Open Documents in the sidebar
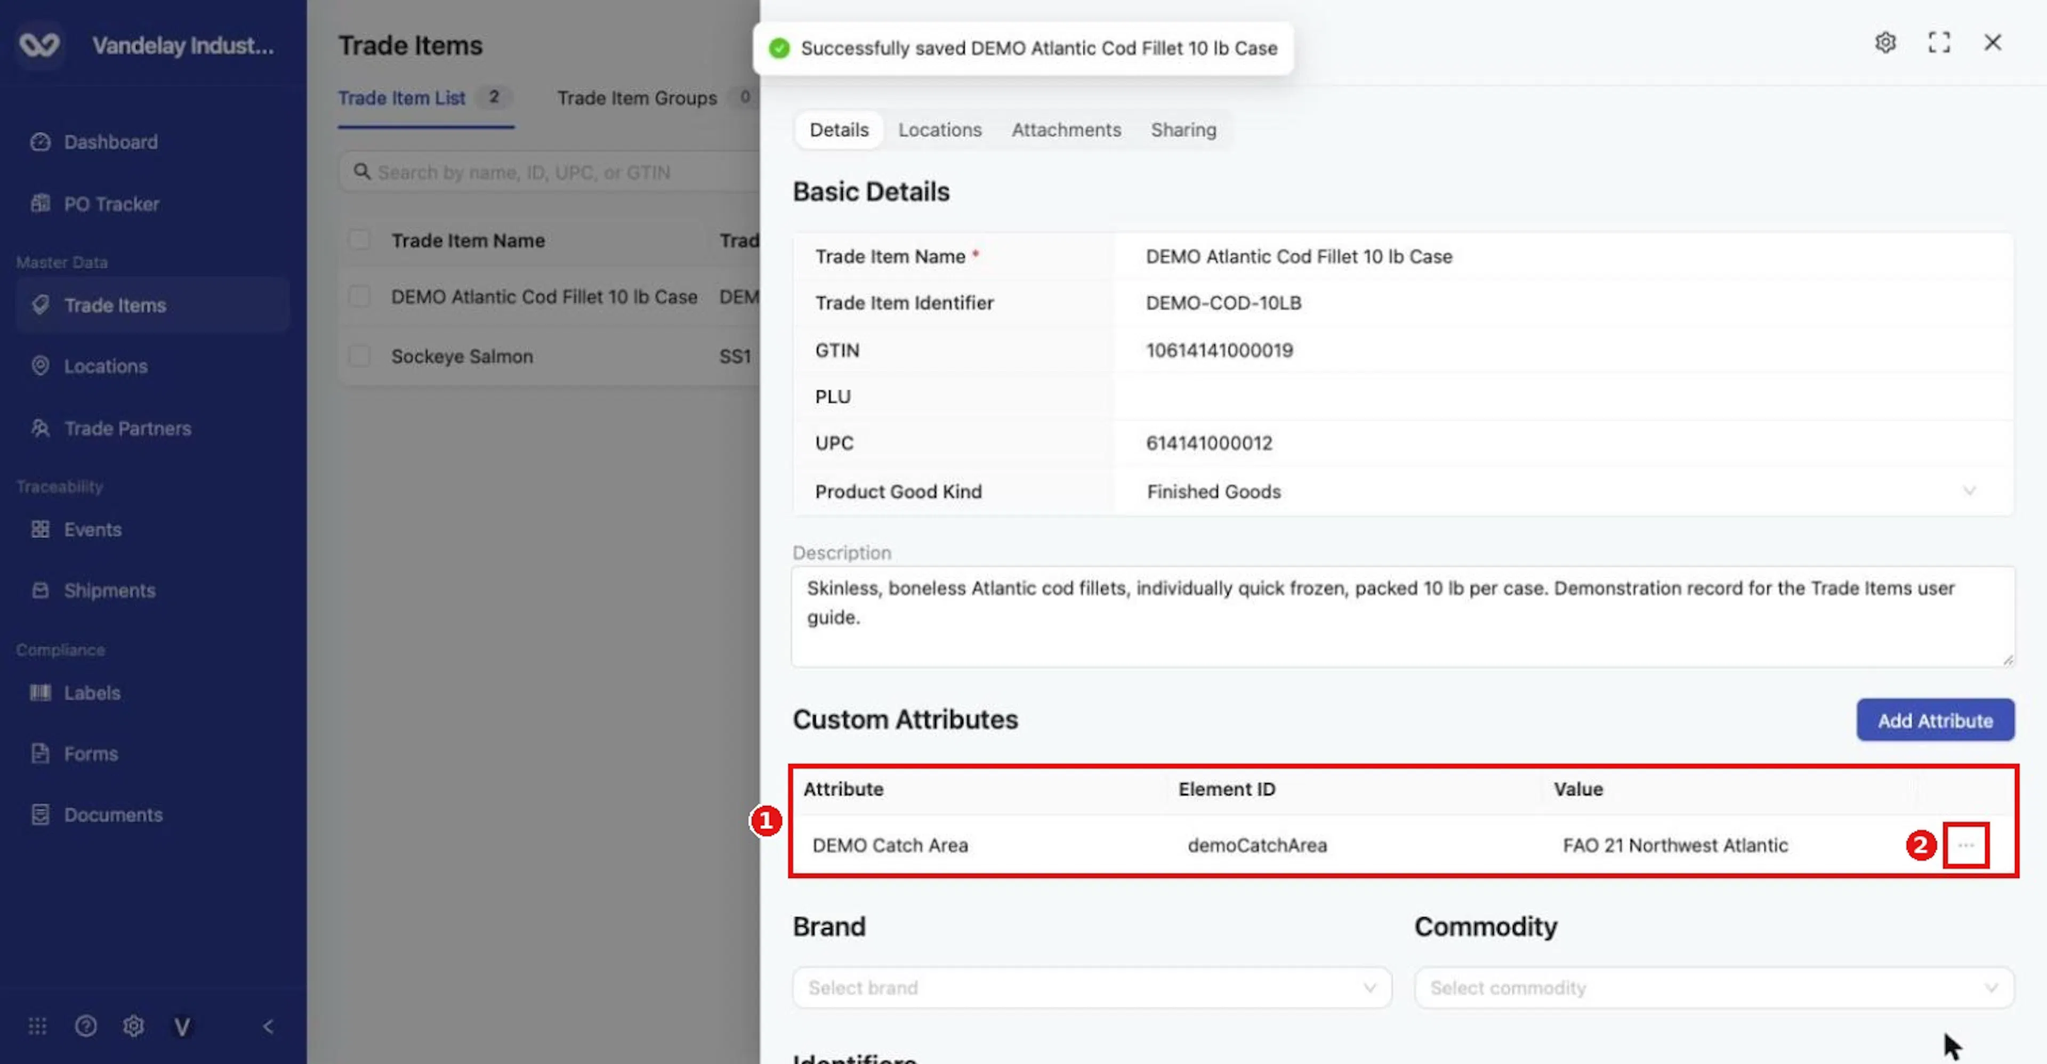The width and height of the screenshot is (2047, 1064). (113, 815)
